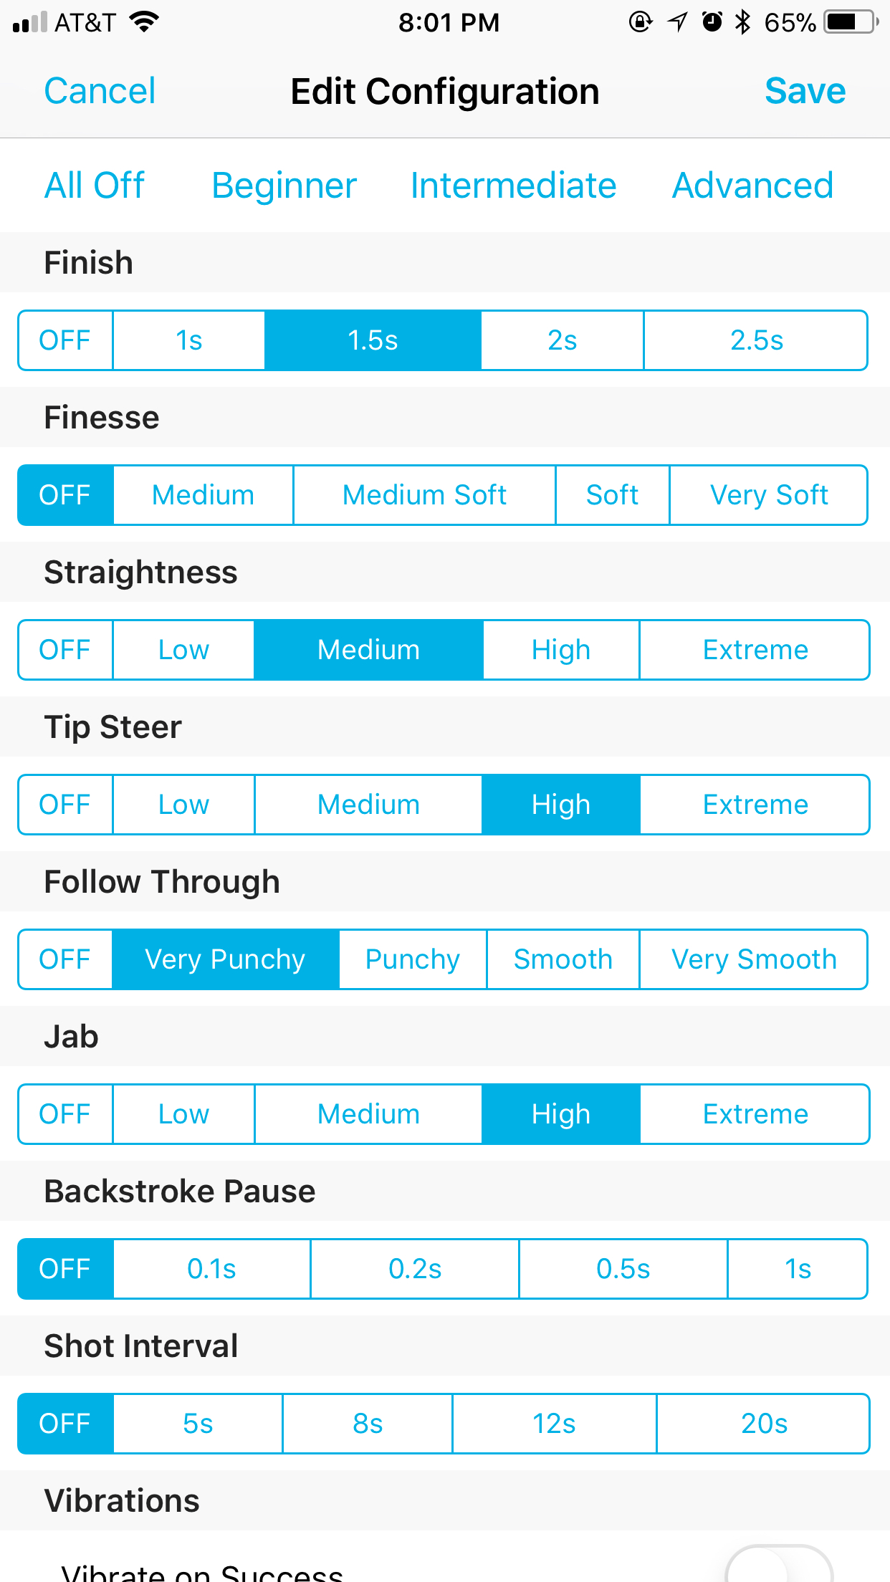Screen dimensions: 890x1582
Task: Turn Backstroke Pause to 0.5s
Action: coord(623,1269)
